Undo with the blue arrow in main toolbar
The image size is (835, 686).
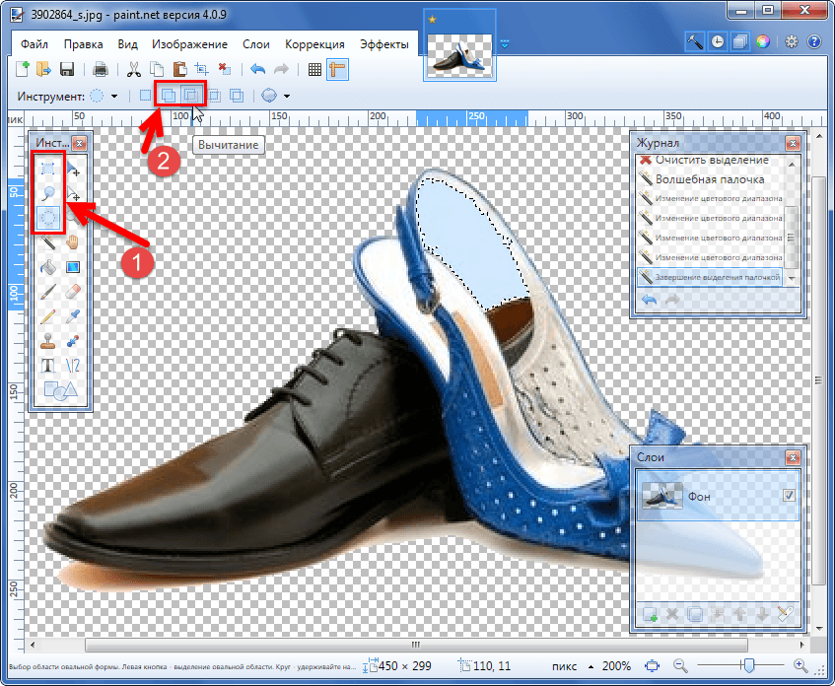[257, 69]
